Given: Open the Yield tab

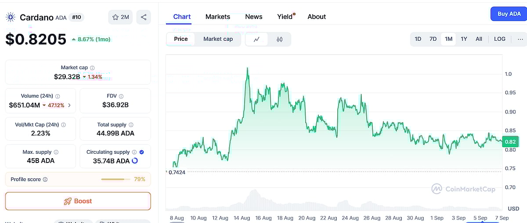Looking at the screenshot, I should point(285,17).
